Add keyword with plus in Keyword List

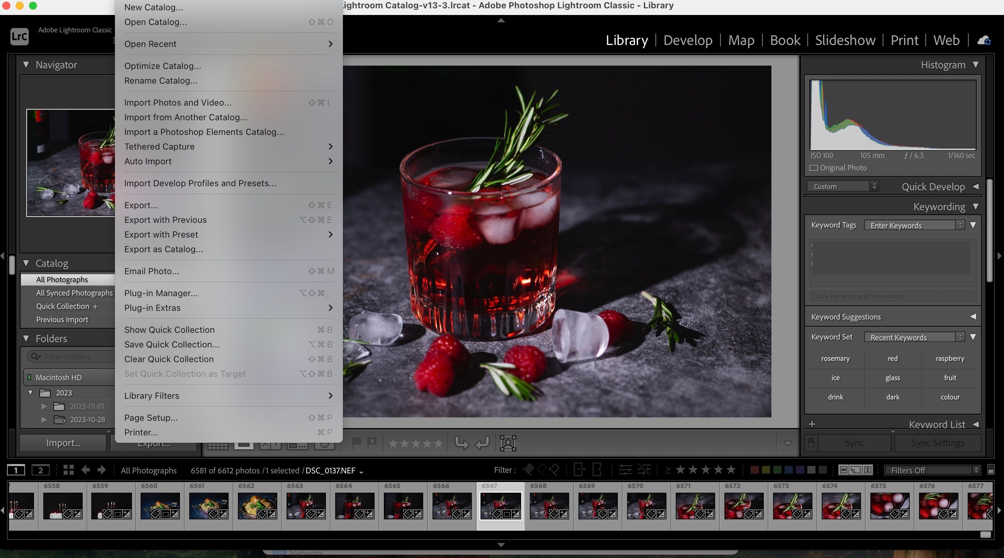[x=812, y=424]
